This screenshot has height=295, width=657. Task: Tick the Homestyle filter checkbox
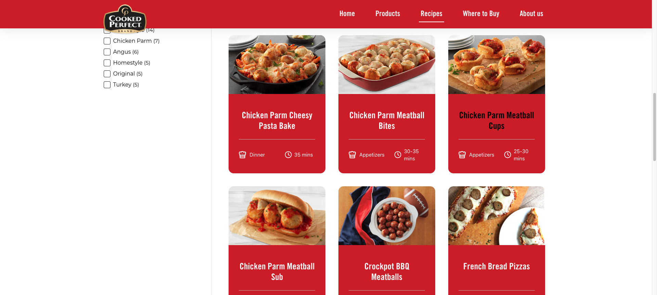point(107,63)
